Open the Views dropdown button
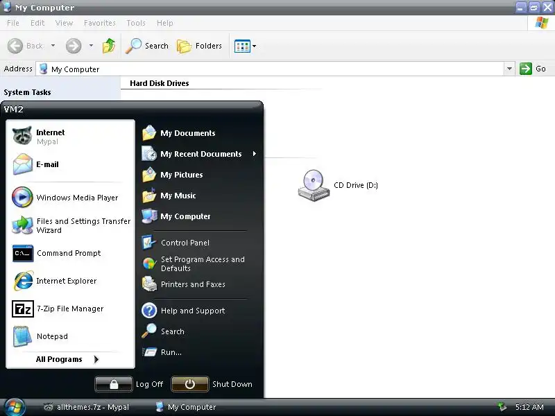Screen dimensions: 555x416 [245, 46]
